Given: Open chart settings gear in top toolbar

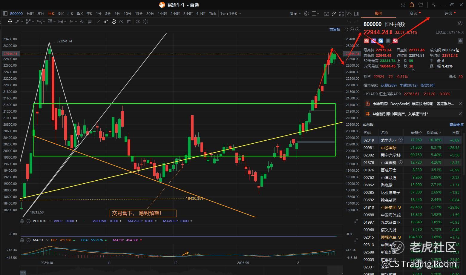Looking at the screenshot, I should 306,13.
